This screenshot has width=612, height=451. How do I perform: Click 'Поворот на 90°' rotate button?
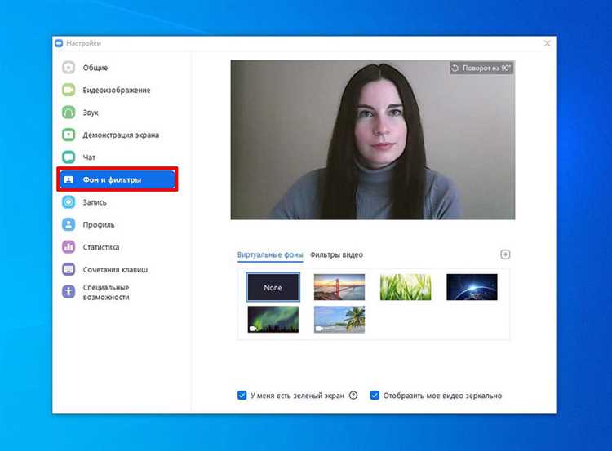[481, 69]
